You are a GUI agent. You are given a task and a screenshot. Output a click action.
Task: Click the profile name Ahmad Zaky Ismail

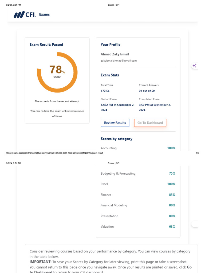[115, 54]
